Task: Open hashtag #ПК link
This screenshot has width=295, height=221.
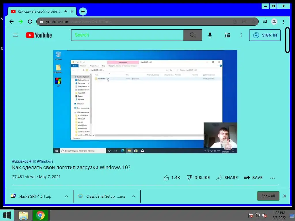Action: click(33, 161)
